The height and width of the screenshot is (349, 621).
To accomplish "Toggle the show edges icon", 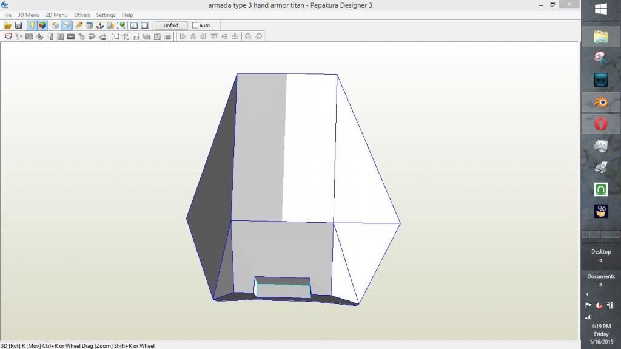I will pos(66,25).
